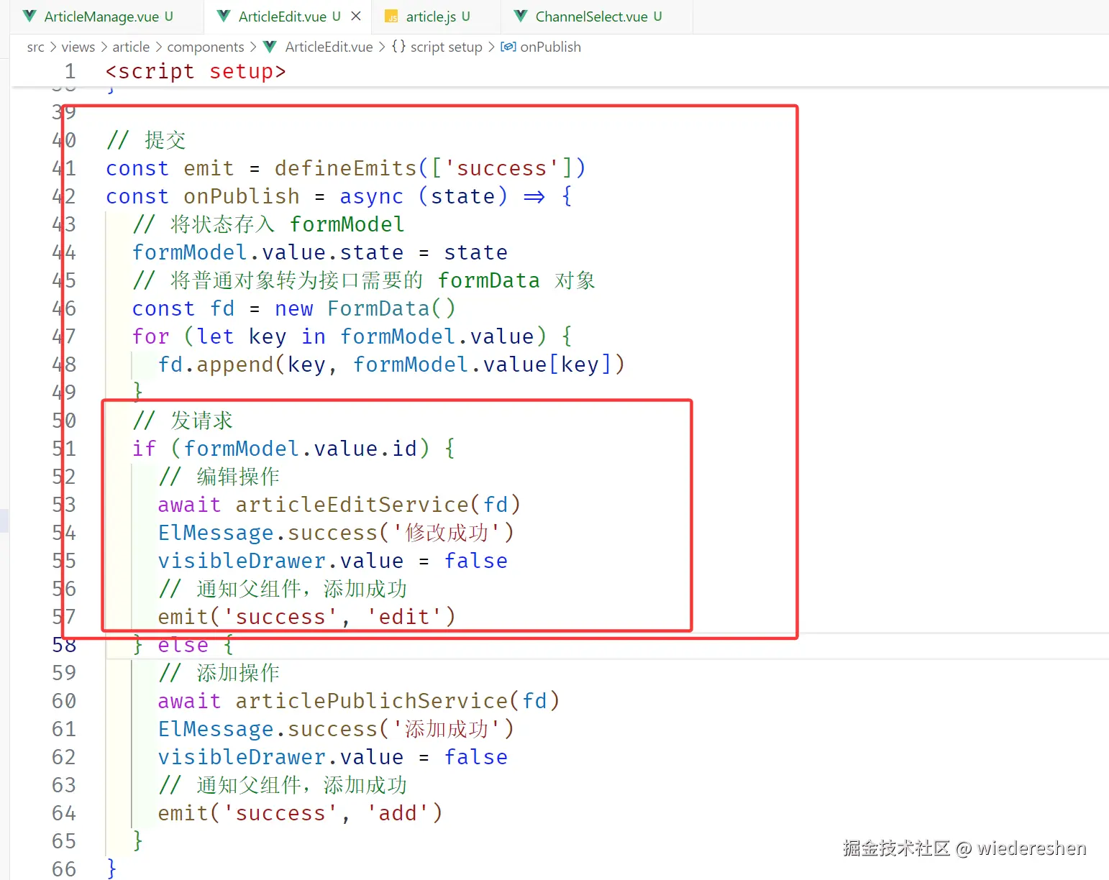Open the components breadcrumb folder
Viewport: 1109px width, 880px height.
pos(206,47)
